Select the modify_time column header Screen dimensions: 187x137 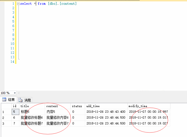coord(149,106)
